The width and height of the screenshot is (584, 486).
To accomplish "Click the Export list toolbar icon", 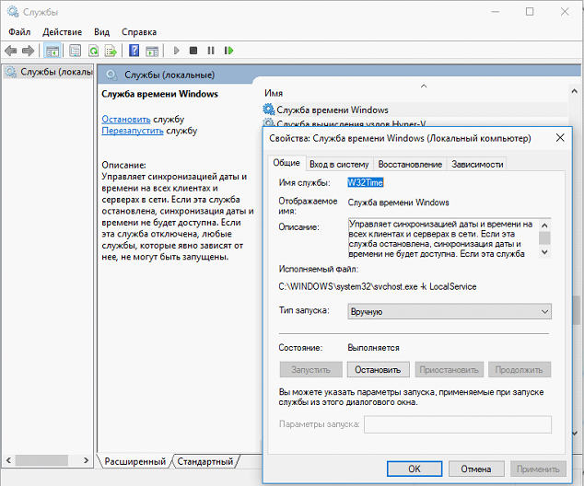I will tap(110, 51).
